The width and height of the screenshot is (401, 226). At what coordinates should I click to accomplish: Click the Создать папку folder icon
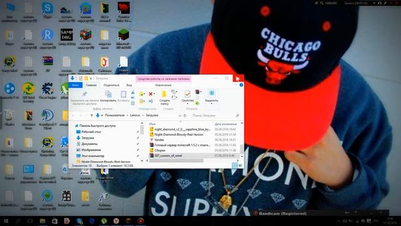tap(164, 94)
